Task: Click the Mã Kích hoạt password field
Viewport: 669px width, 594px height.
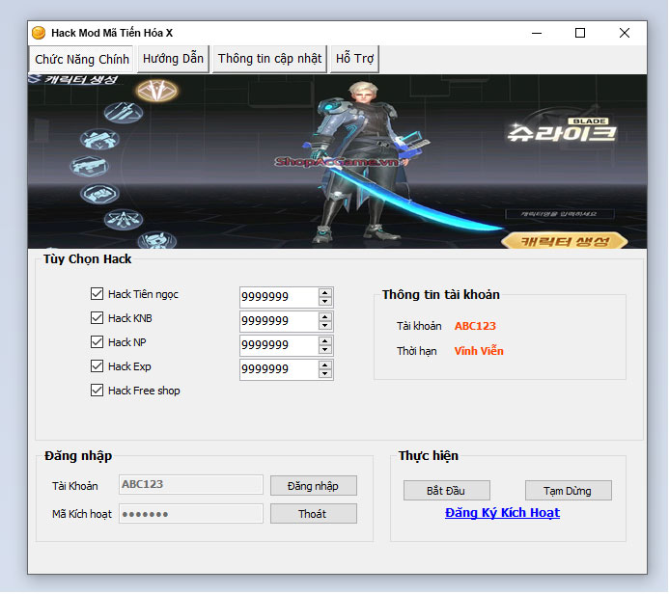Action: [x=191, y=514]
